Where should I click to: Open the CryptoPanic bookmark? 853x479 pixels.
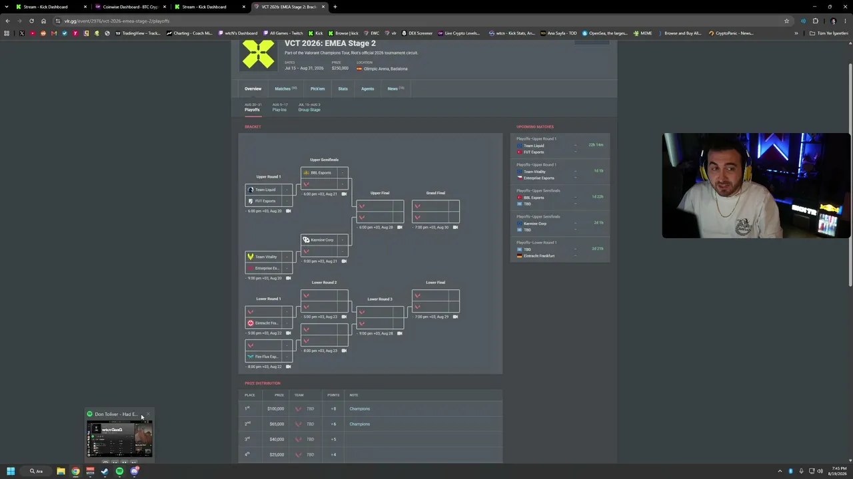point(731,33)
